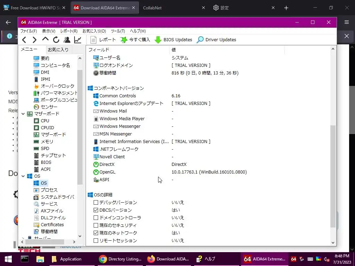Toggle DBCSバージョン checkbox
355x266 pixels.
pos(96,210)
